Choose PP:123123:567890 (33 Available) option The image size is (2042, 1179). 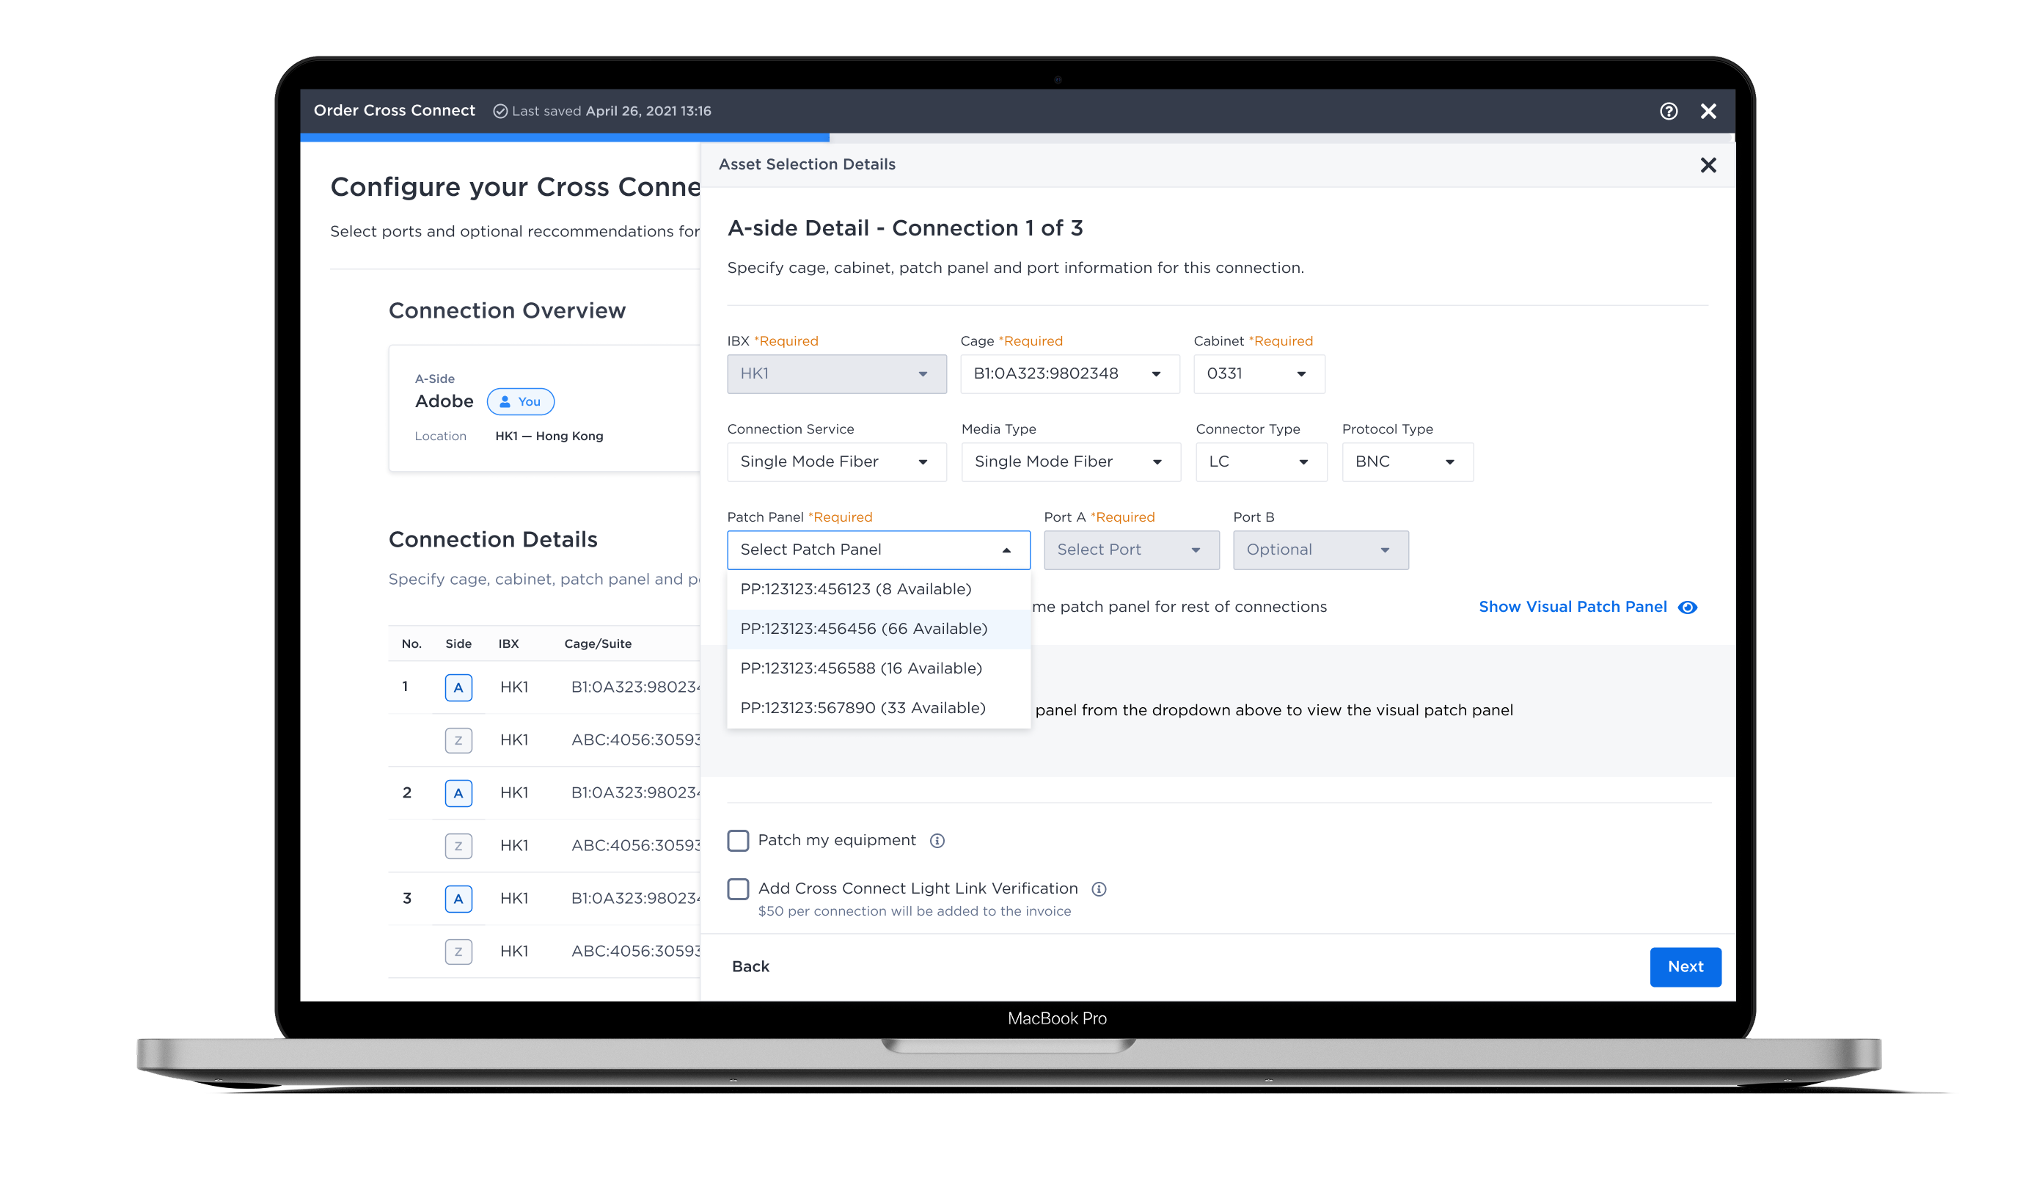863,709
